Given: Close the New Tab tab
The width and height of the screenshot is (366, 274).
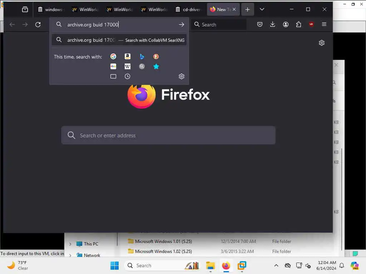Looking at the screenshot, I should (234, 9).
